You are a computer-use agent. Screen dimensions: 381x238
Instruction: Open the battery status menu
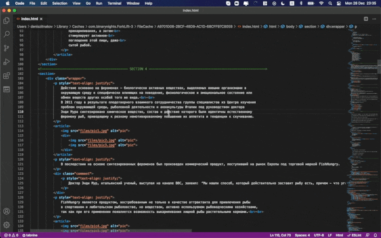coord(311,3)
